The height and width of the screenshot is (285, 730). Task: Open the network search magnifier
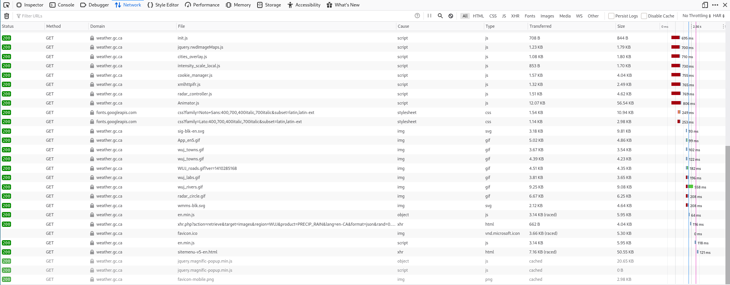coord(440,16)
